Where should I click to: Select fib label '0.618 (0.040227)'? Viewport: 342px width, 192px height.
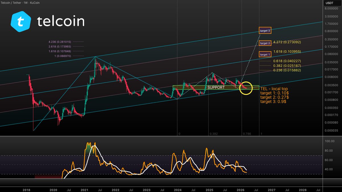pos(287,61)
